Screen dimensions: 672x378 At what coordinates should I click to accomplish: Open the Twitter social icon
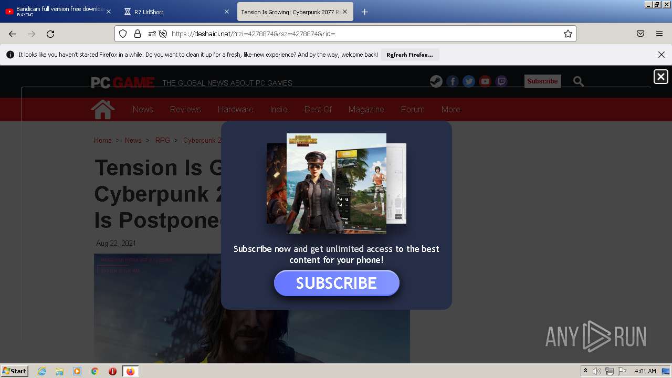(469, 81)
